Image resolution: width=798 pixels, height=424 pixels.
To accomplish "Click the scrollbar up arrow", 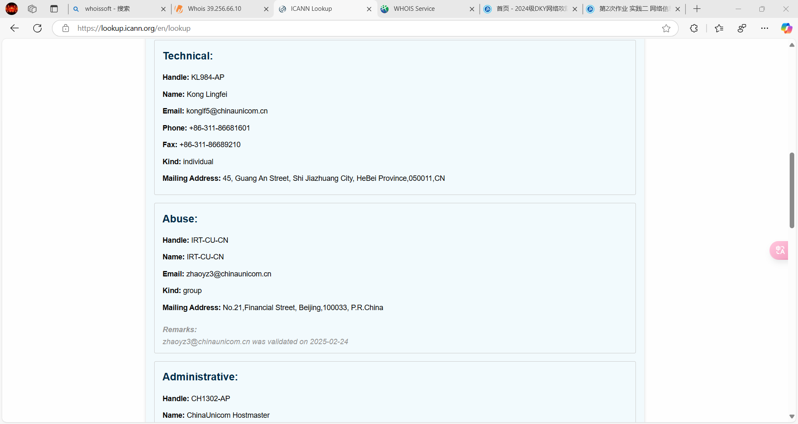I will click(x=792, y=45).
